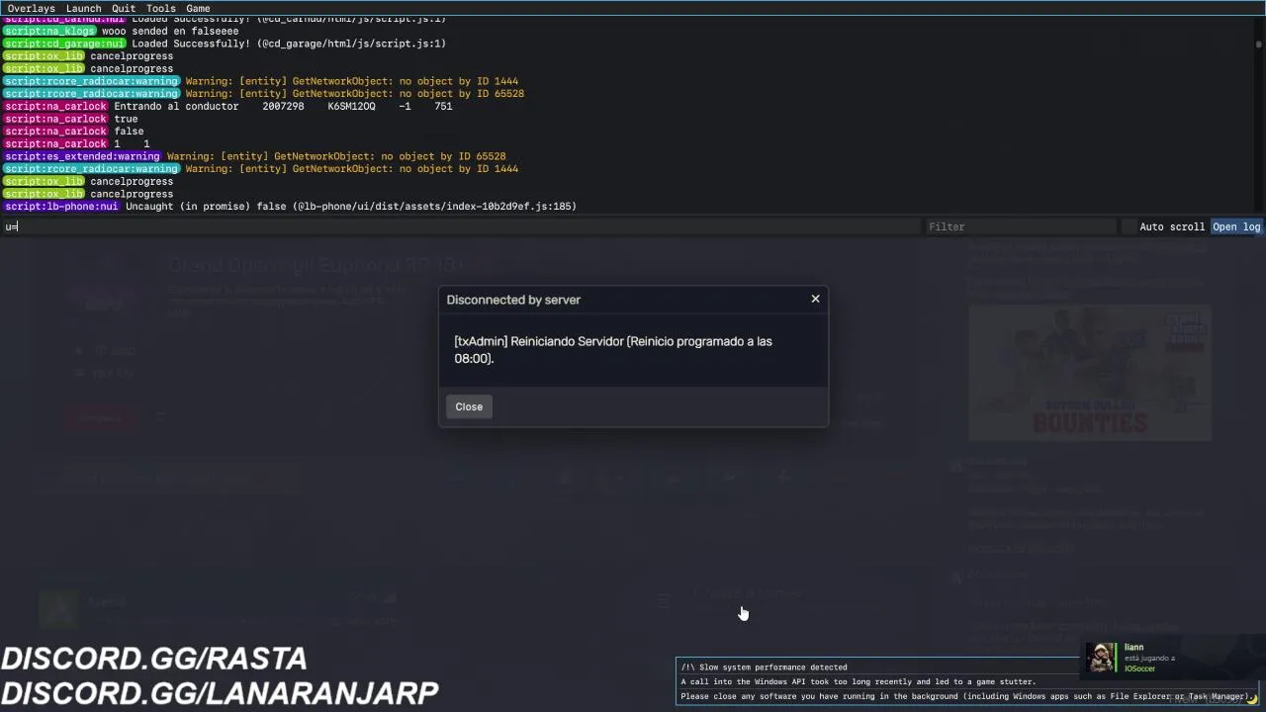The image size is (1266, 712).
Task: Click the script:cd_garage:nui tag label
Action: click(64, 44)
